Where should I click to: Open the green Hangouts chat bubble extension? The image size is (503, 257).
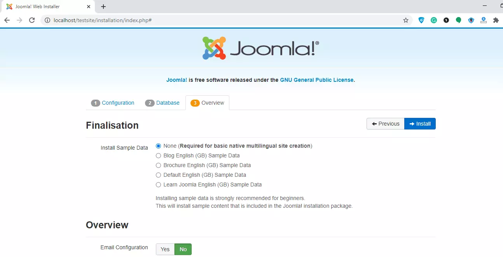point(459,20)
